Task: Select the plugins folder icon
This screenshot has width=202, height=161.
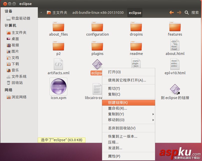Action: click(97, 46)
